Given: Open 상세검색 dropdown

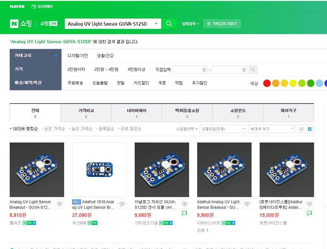Looking at the screenshot, I should (190, 24).
